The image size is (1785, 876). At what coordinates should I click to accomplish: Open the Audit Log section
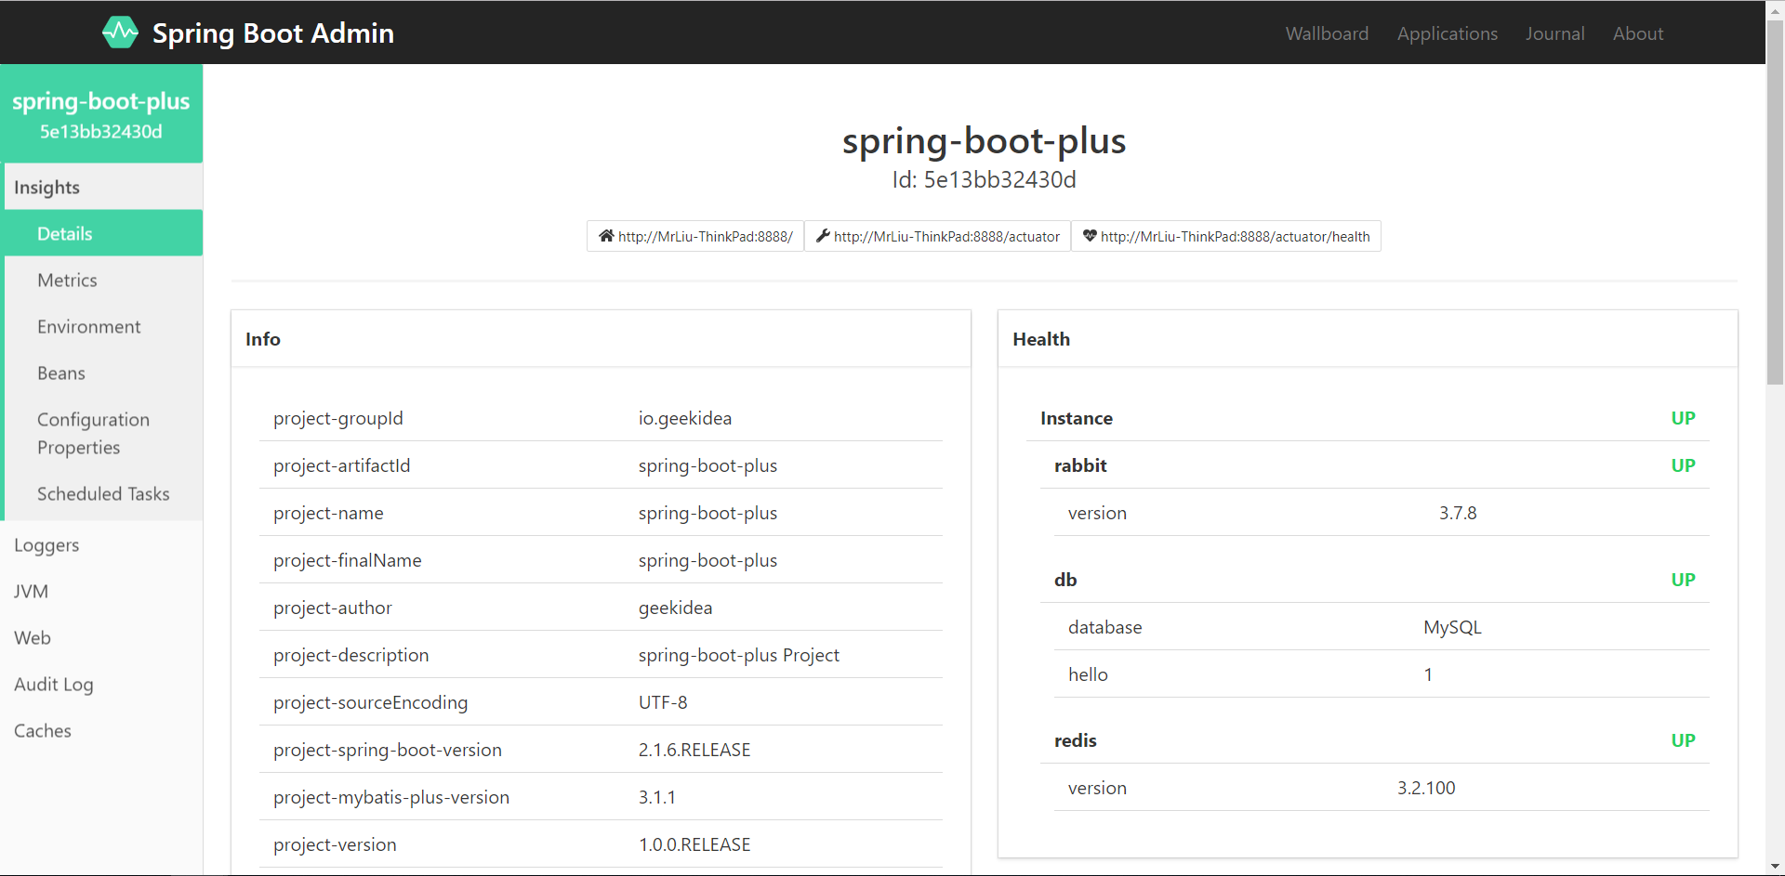pyautogui.click(x=101, y=684)
